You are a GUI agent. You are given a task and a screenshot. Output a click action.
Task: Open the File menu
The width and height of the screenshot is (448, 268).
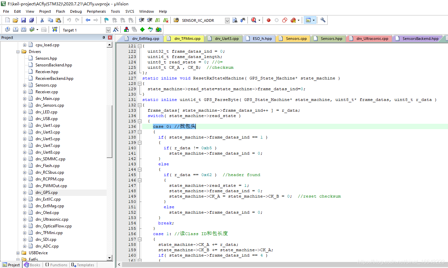click(6, 11)
